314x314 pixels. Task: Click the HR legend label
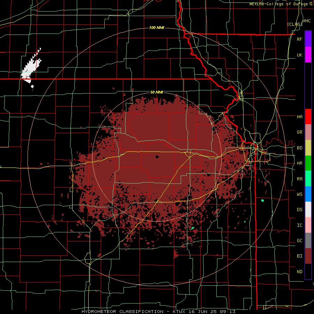[x=299, y=163]
